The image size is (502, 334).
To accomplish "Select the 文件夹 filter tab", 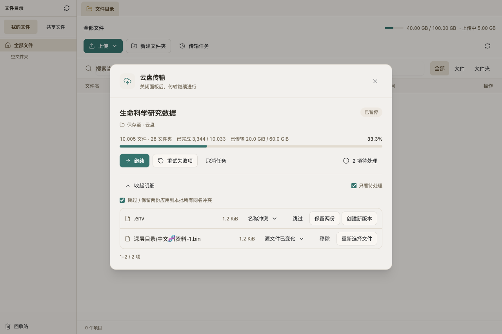I will click(482, 68).
